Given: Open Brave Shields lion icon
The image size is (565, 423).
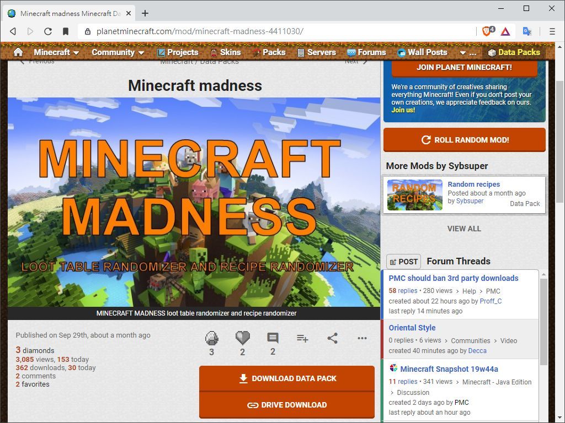Looking at the screenshot, I should (488, 31).
